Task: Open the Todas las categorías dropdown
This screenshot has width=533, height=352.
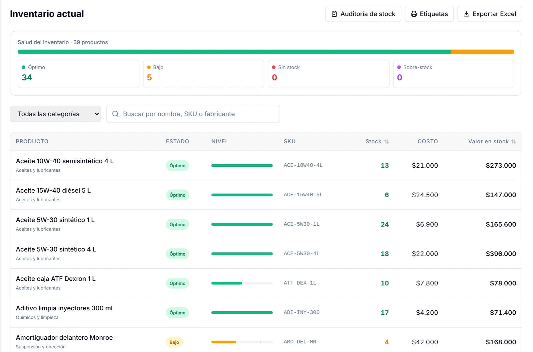Action: tap(55, 114)
